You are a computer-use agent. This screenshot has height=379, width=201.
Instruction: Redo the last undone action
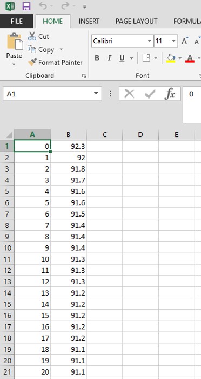click(x=65, y=6)
